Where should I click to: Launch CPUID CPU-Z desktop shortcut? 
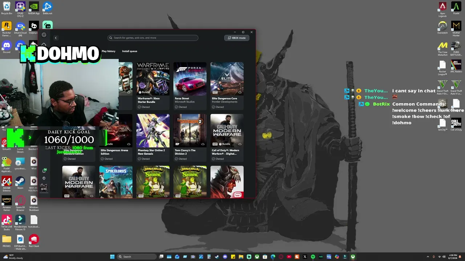pyautogui.click(x=20, y=9)
